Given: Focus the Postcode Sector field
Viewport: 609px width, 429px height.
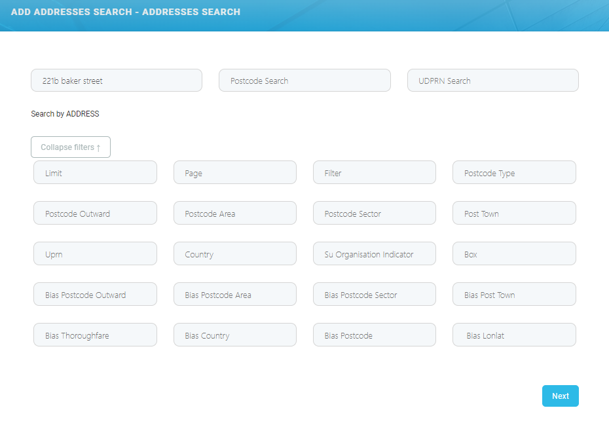Looking at the screenshot, I should [374, 214].
